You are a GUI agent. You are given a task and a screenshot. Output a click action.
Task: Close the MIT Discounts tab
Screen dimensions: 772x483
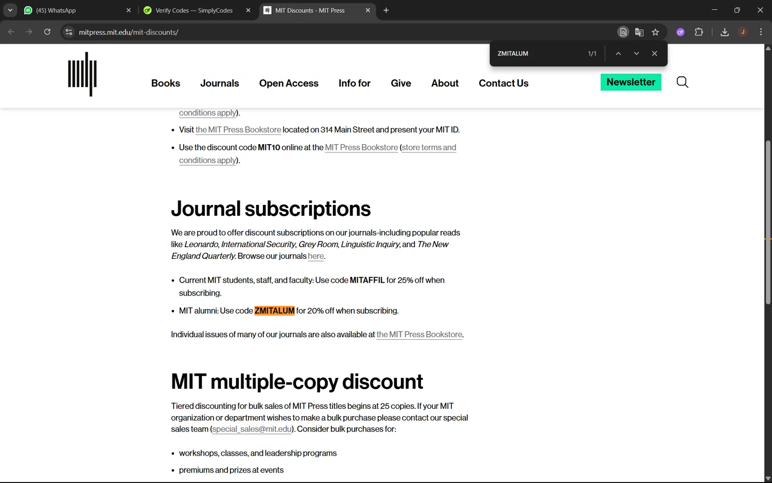coord(367,10)
